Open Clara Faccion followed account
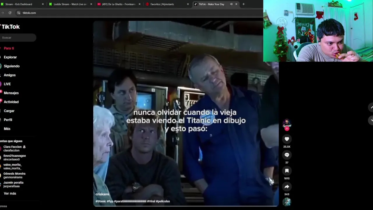The width and height of the screenshot is (373, 210). (x=15, y=148)
